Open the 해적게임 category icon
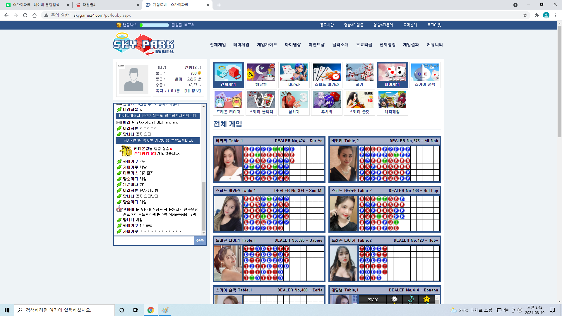The image size is (562, 316). point(392,102)
